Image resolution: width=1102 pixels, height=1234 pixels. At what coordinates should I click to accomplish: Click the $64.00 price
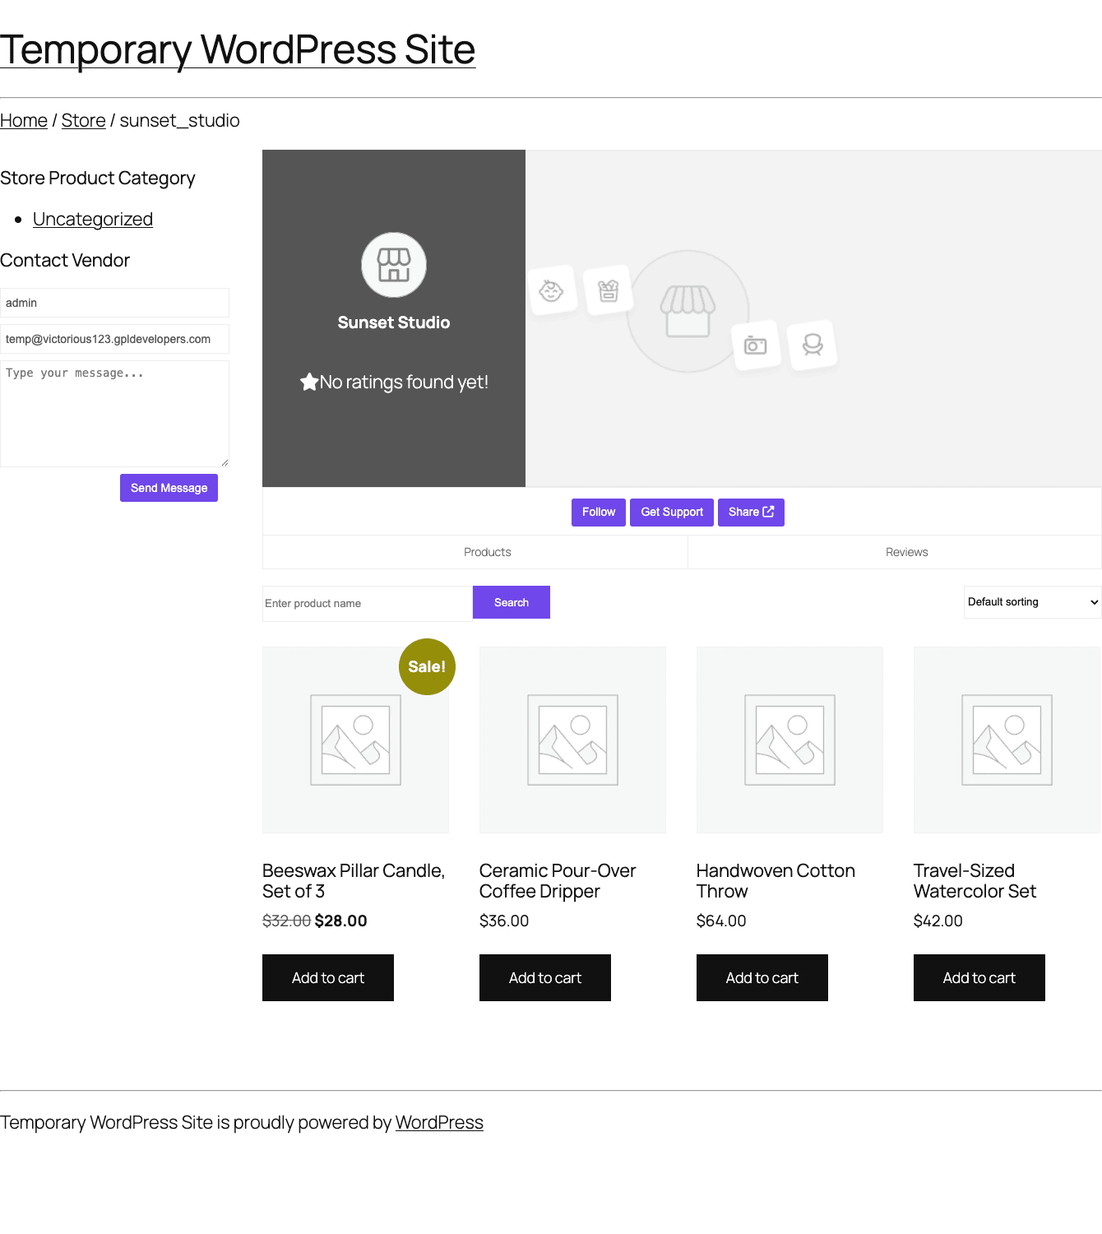tap(721, 921)
